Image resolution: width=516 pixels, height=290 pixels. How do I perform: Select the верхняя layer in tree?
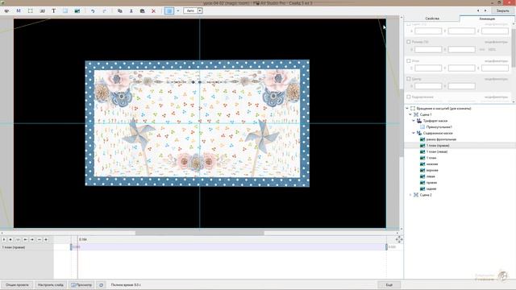coord(432,170)
